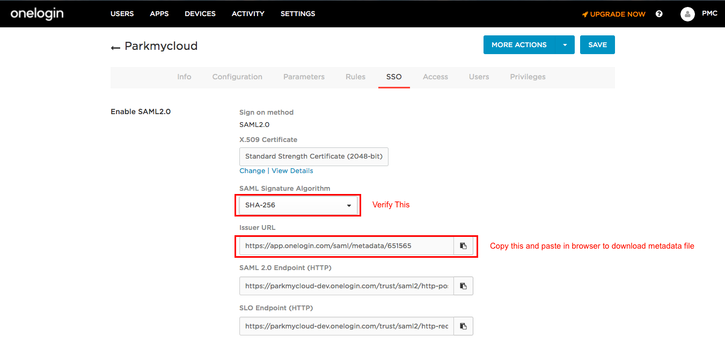Image resolution: width=725 pixels, height=351 pixels.
Task: Click the PMC account name
Action: coord(709,13)
